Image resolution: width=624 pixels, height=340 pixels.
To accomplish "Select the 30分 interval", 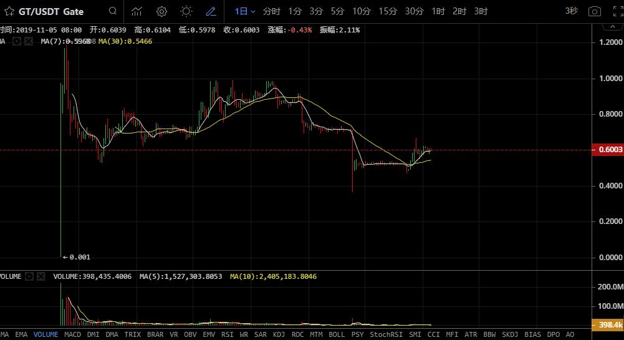I will pyautogui.click(x=415, y=11).
